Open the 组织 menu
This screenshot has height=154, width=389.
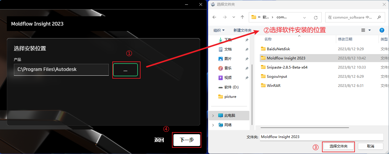click(219, 30)
